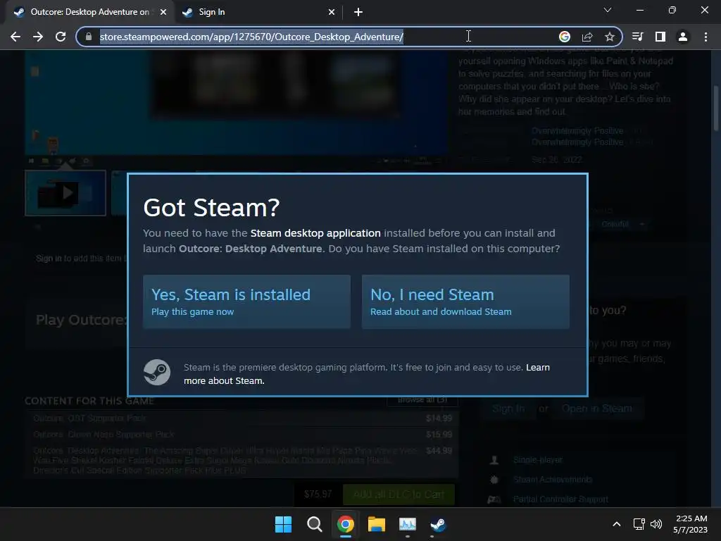Close the Sign In tab

[x=332, y=12]
